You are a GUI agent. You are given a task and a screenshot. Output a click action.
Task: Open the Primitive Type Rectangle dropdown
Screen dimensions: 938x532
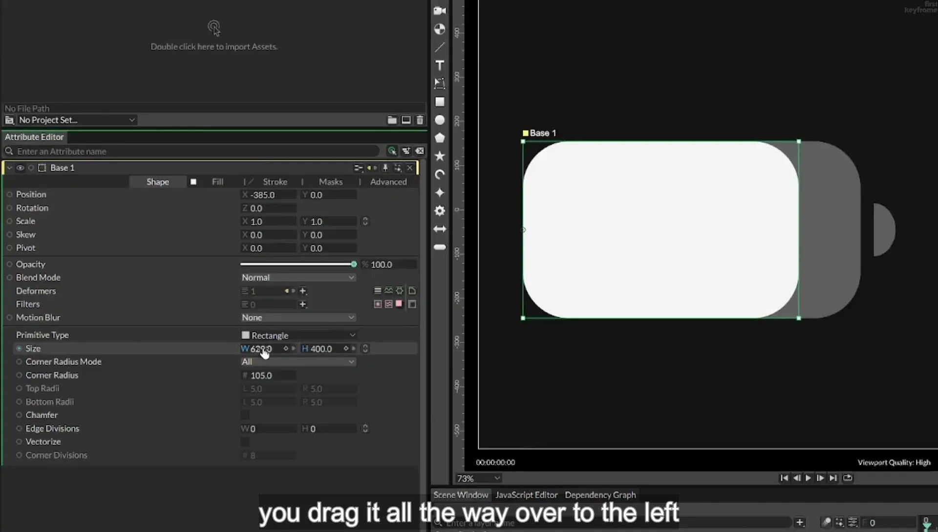298,335
